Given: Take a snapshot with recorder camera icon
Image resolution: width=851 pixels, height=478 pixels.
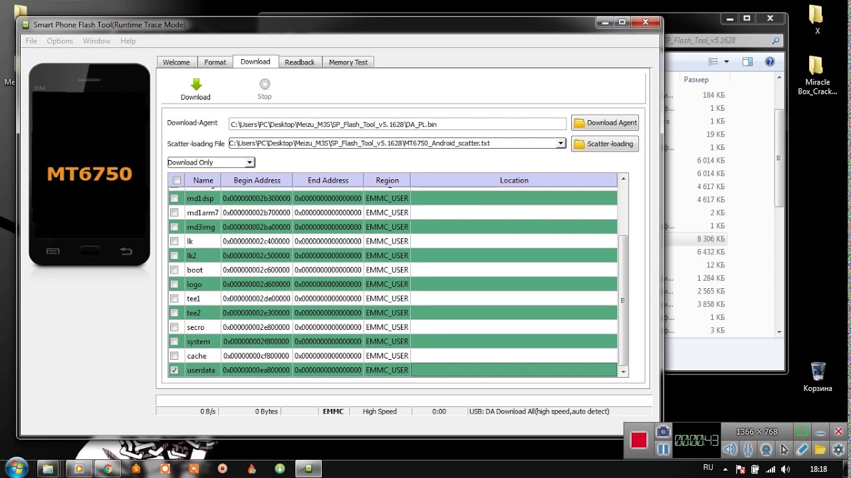Looking at the screenshot, I should (x=663, y=432).
